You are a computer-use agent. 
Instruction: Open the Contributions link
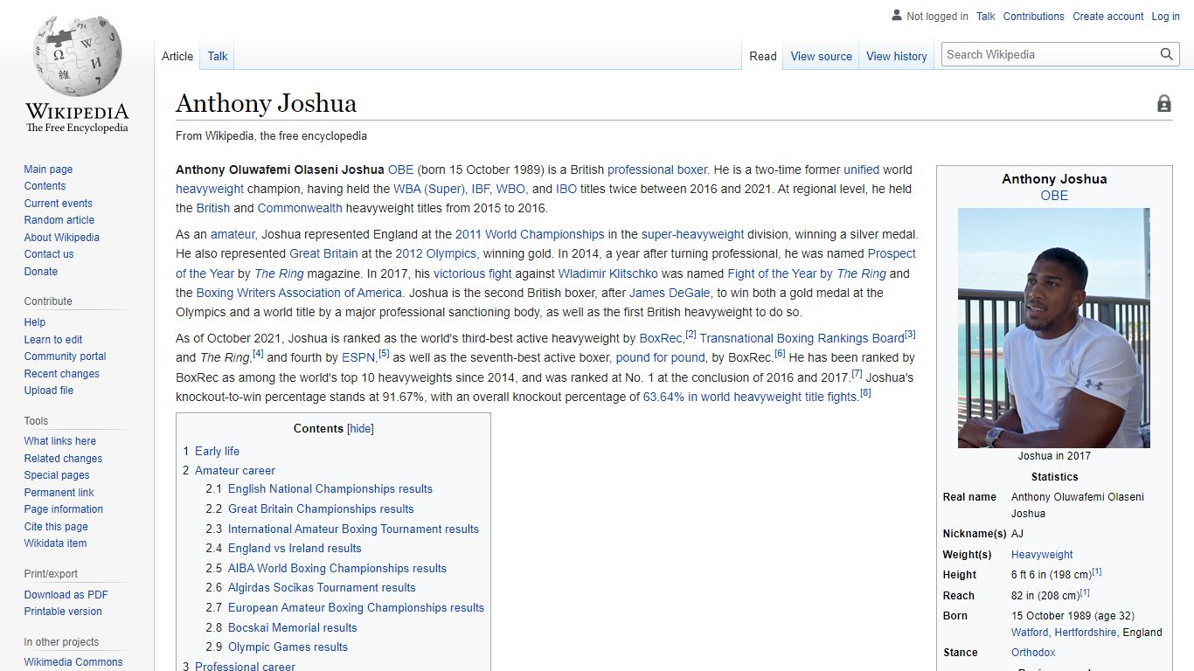click(1033, 17)
